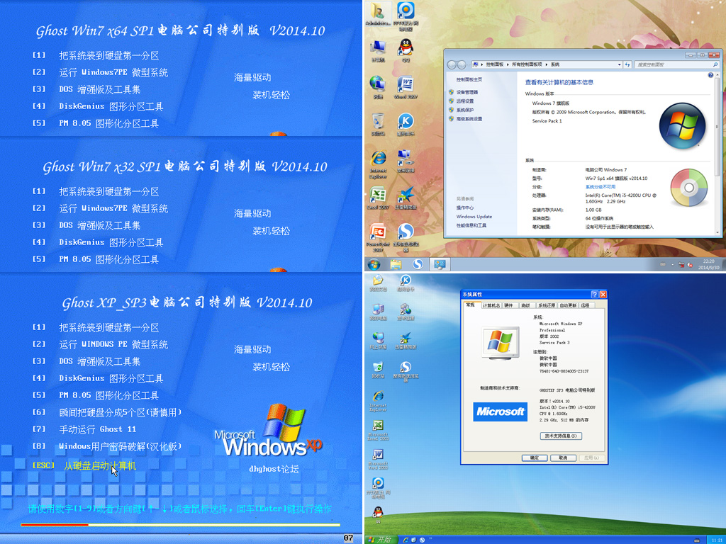Screen dimensions: 726x544
Task: Click the System window vertical scrollbar
Action: [718, 153]
